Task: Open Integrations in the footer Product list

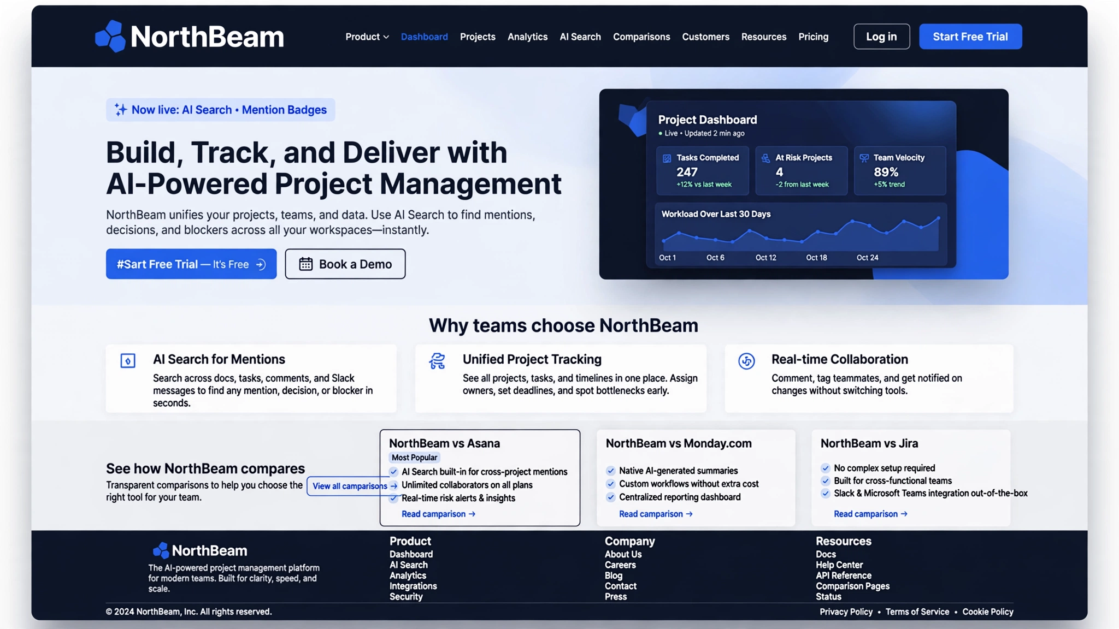Action: coord(413,586)
